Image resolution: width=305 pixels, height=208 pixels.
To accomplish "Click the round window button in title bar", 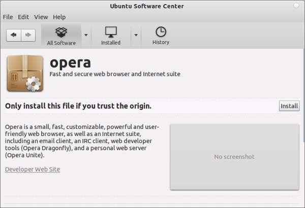I will (x=297, y=6).
